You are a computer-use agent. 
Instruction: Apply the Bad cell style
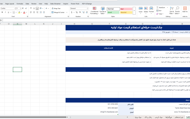[x=126, y=9]
